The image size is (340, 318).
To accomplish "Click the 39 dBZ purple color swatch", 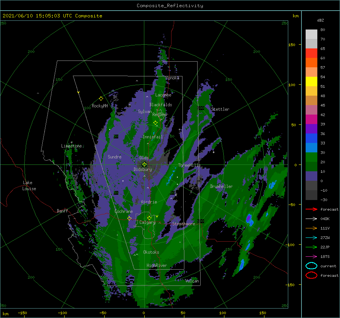I will (x=311, y=129).
